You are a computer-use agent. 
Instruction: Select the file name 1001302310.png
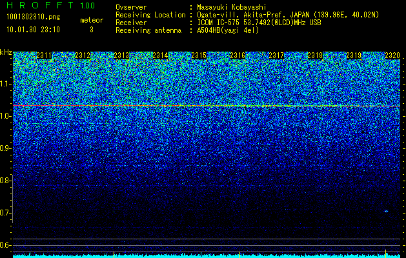(34, 17)
